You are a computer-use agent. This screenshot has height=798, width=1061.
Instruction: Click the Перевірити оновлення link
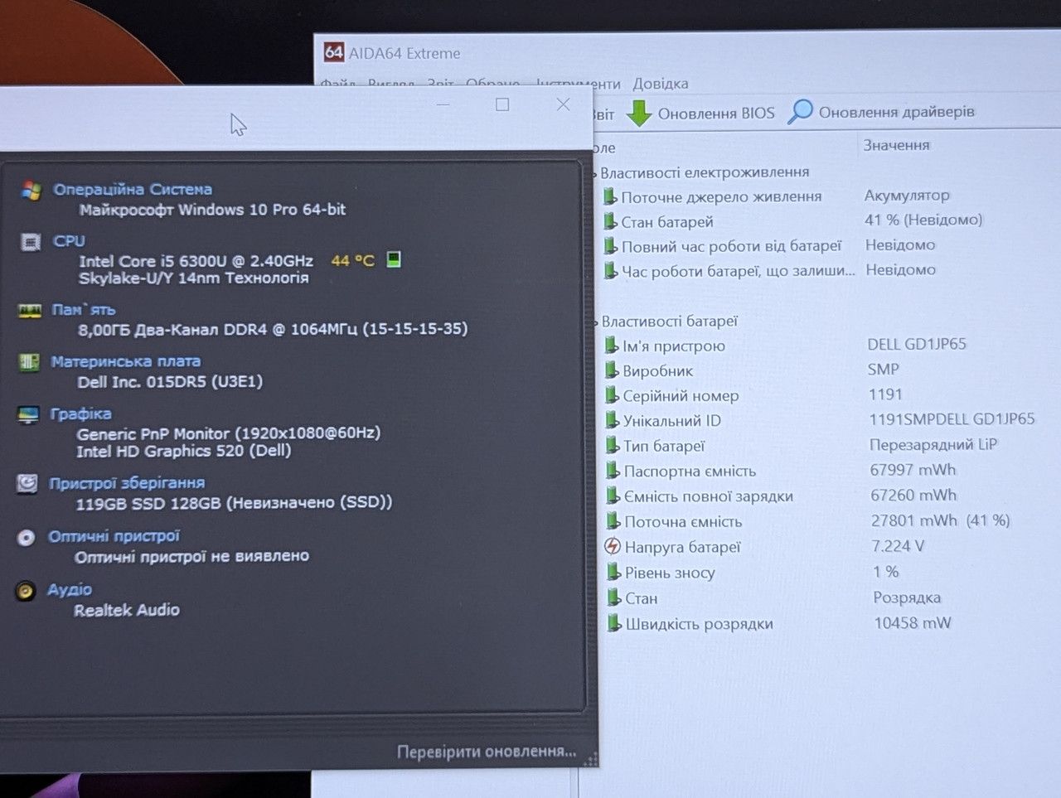click(487, 752)
